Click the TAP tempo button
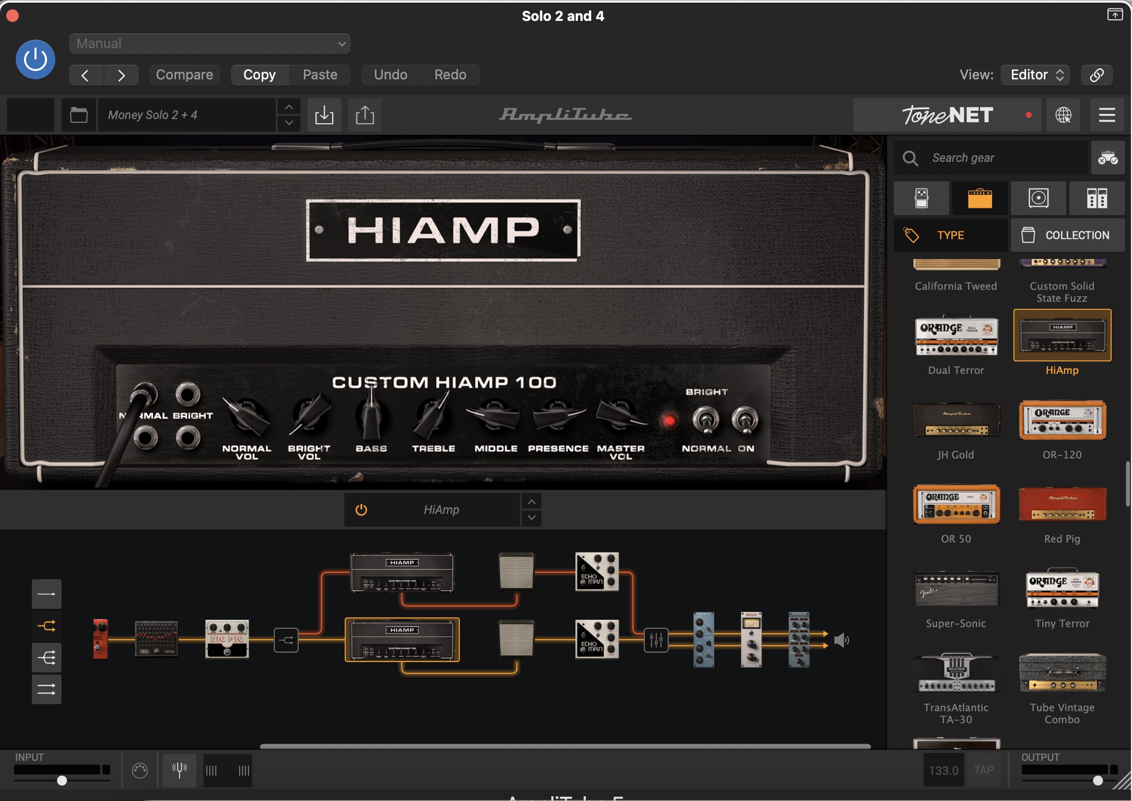Viewport: 1132px width, 801px height. click(x=984, y=770)
